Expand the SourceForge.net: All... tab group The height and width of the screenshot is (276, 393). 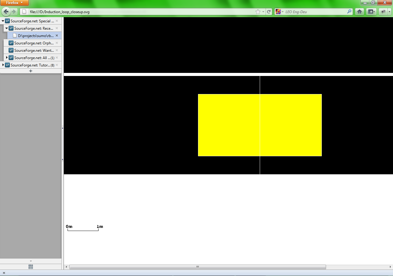click(x=7, y=58)
